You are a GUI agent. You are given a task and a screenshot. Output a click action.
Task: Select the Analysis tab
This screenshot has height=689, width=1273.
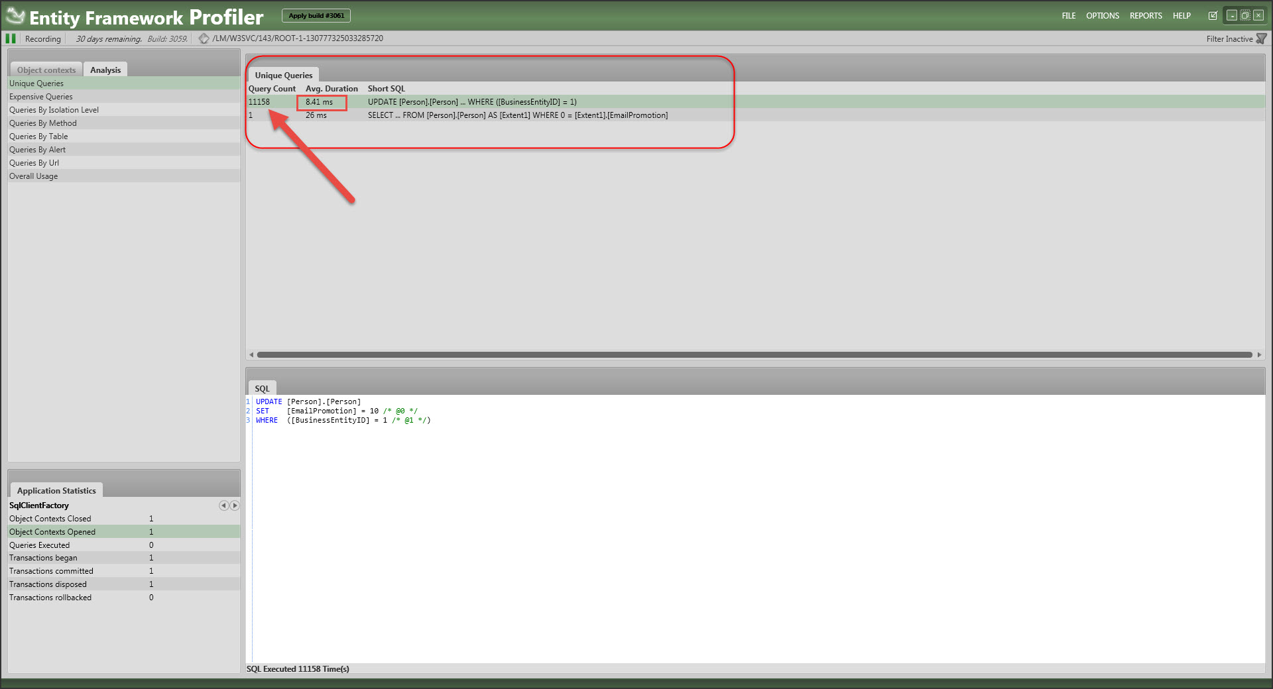point(105,70)
